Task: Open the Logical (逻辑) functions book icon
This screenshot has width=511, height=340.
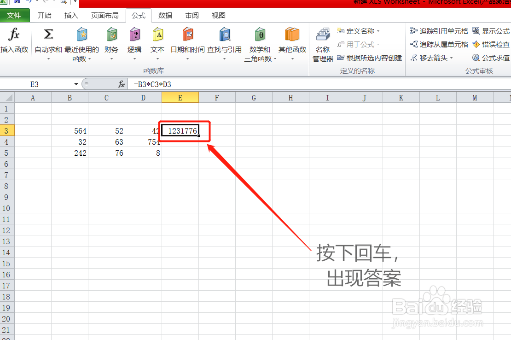Action: (x=134, y=34)
